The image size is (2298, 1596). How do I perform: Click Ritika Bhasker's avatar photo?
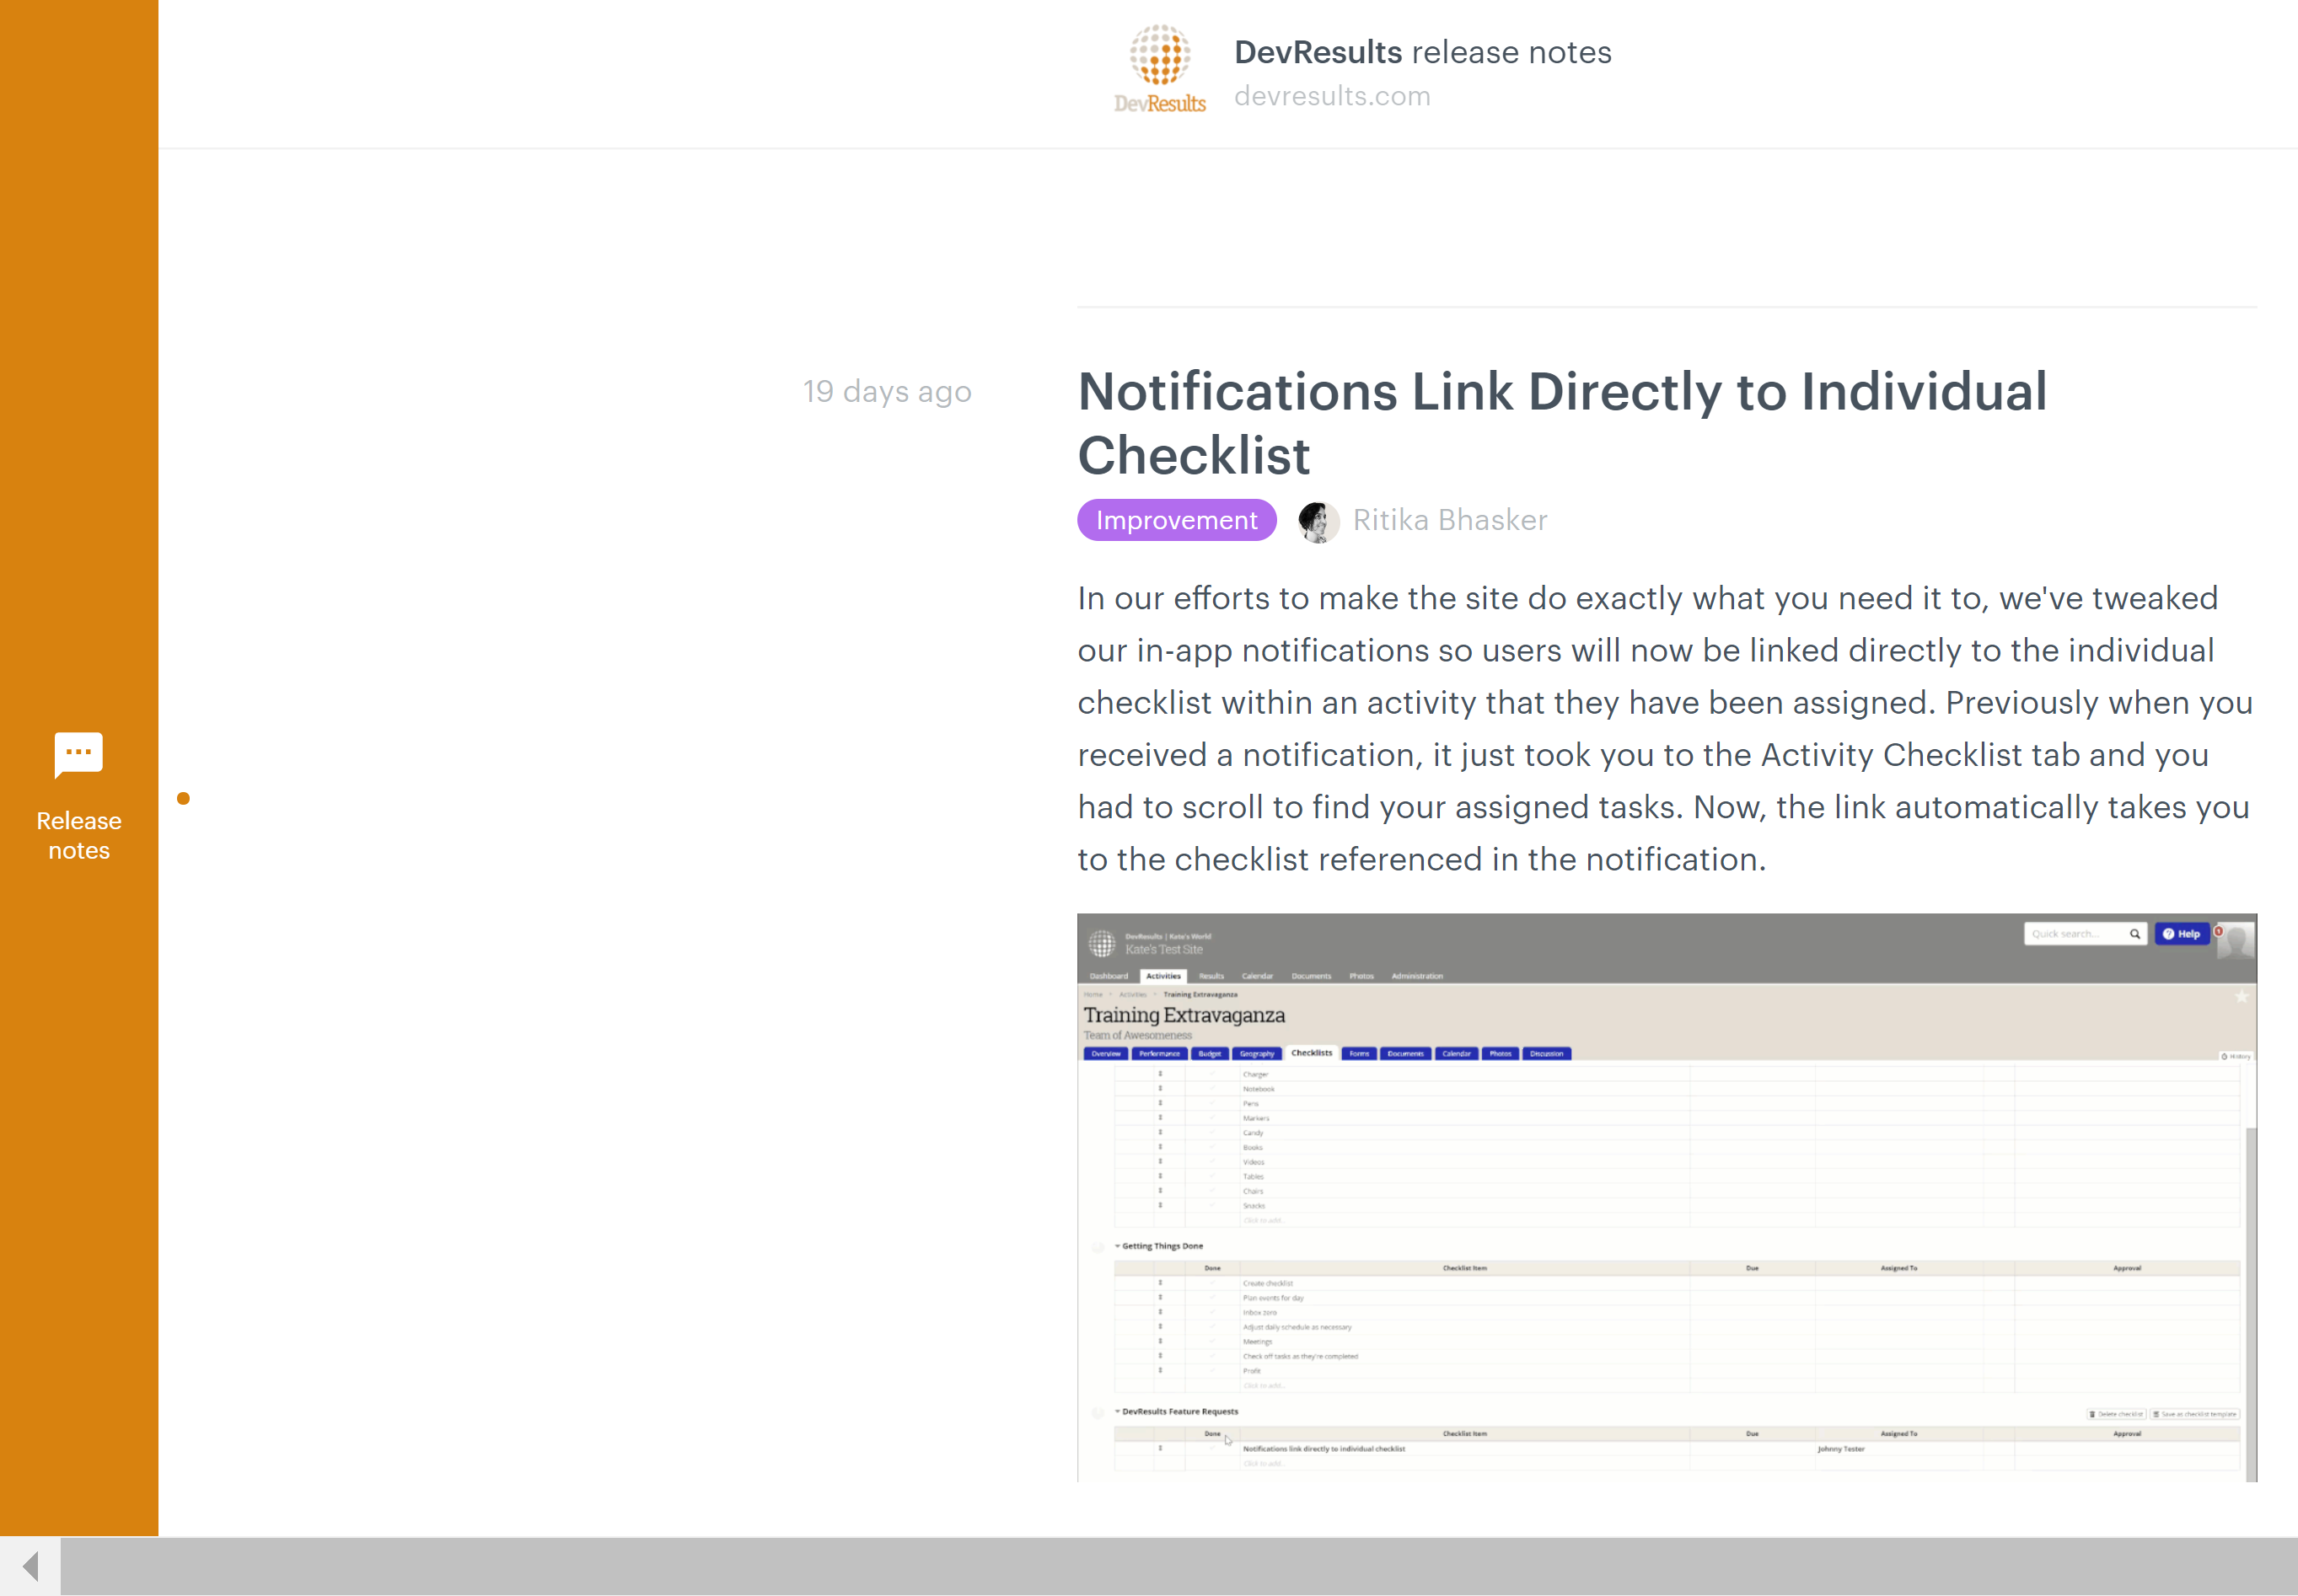[x=1318, y=521]
